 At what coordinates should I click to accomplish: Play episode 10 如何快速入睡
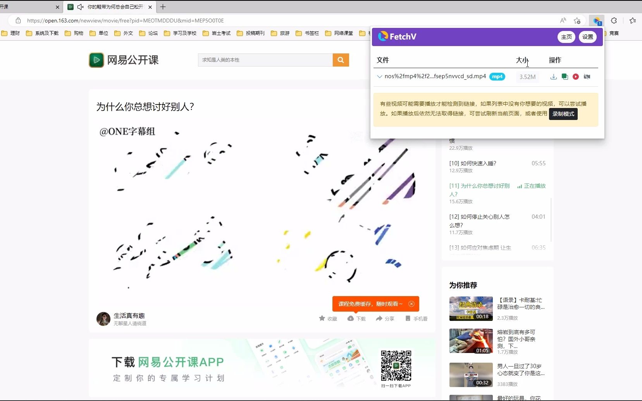pyautogui.click(x=497, y=167)
